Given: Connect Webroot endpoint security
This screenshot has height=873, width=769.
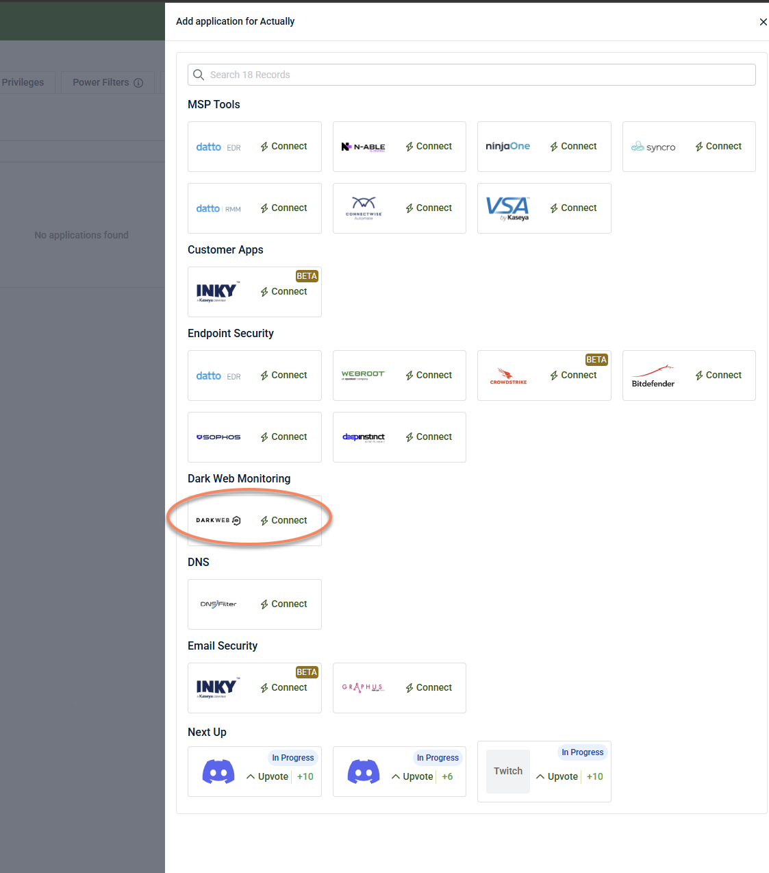Looking at the screenshot, I should 429,376.
